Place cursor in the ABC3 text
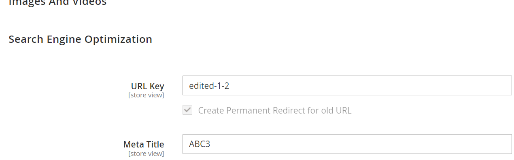The width and height of the screenshot is (514, 160). [200, 144]
